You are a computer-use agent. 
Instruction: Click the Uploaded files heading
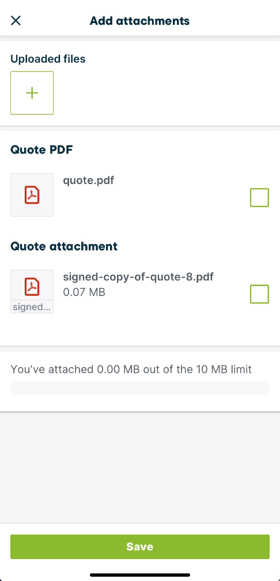(48, 58)
